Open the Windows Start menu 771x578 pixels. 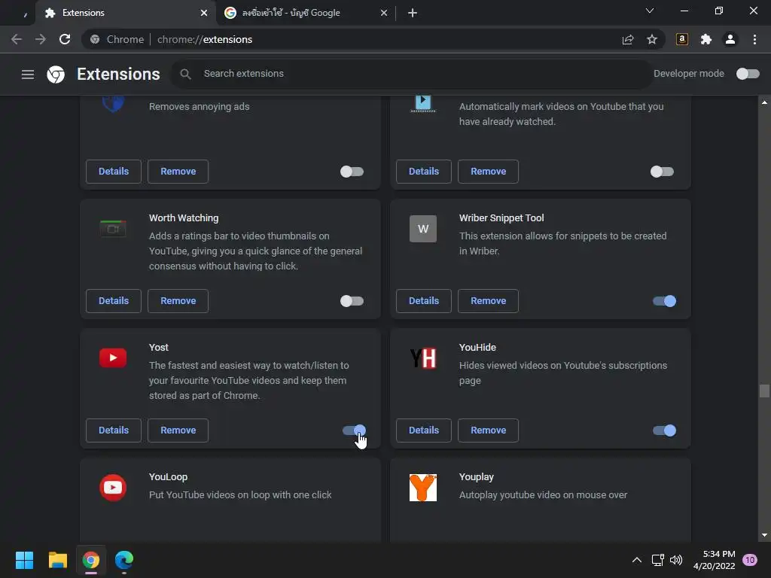coord(24,560)
